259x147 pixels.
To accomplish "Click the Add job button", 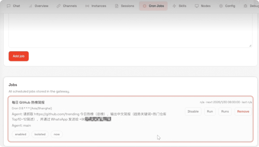I will 19,56.
